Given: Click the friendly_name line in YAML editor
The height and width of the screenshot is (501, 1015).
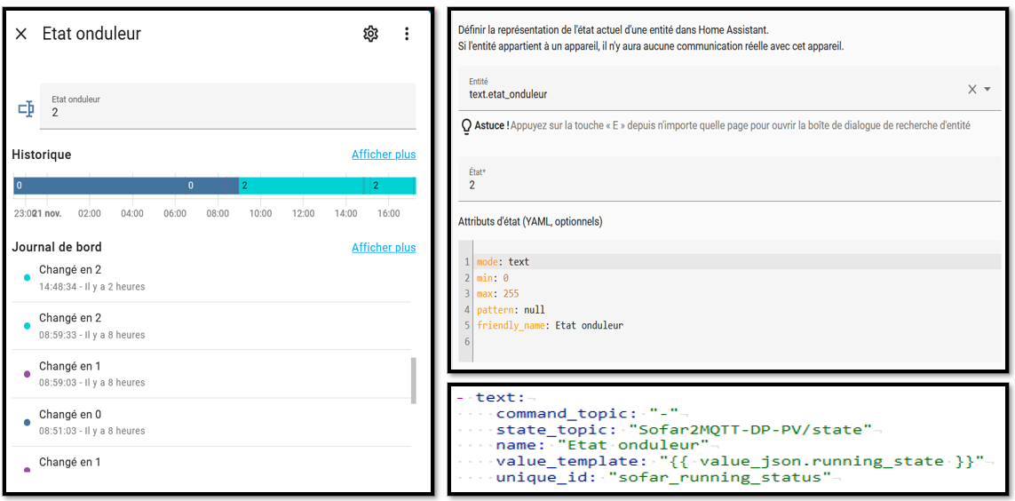Looking at the screenshot, I should [551, 326].
